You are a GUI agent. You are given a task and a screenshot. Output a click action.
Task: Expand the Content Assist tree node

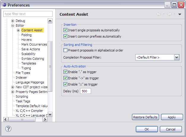pos(18,30)
